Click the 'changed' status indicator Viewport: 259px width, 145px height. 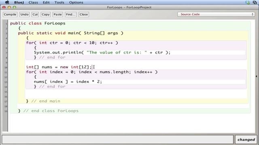246,139
